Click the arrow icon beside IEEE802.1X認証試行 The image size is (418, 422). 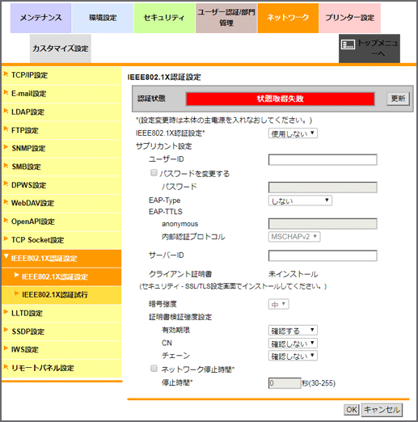click(x=17, y=293)
